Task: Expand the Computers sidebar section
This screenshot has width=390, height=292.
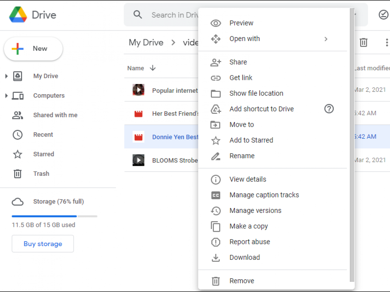Action: point(6,96)
